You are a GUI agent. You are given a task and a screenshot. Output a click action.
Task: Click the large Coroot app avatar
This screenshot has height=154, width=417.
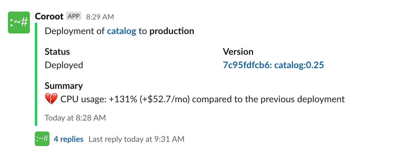coord(19,23)
